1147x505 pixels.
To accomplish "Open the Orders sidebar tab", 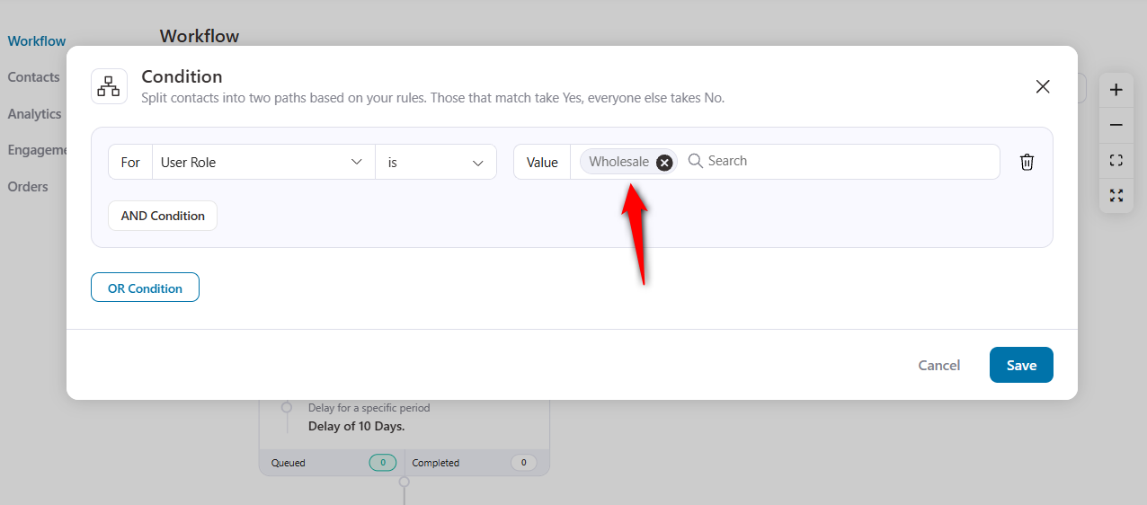I will point(28,187).
